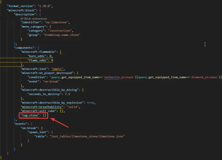Click the "minecraft:breathability" key
The height and width of the screenshot is (160, 222).
42,107
